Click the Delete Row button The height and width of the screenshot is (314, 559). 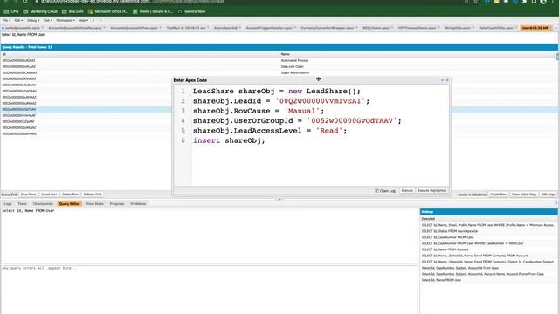click(x=70, y=195)
